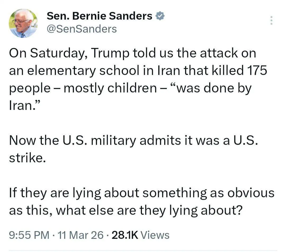Viewport: 286px width, 252px height.
Task: Click the word 'Trump' in the tweet
Action: pos(110,53)
